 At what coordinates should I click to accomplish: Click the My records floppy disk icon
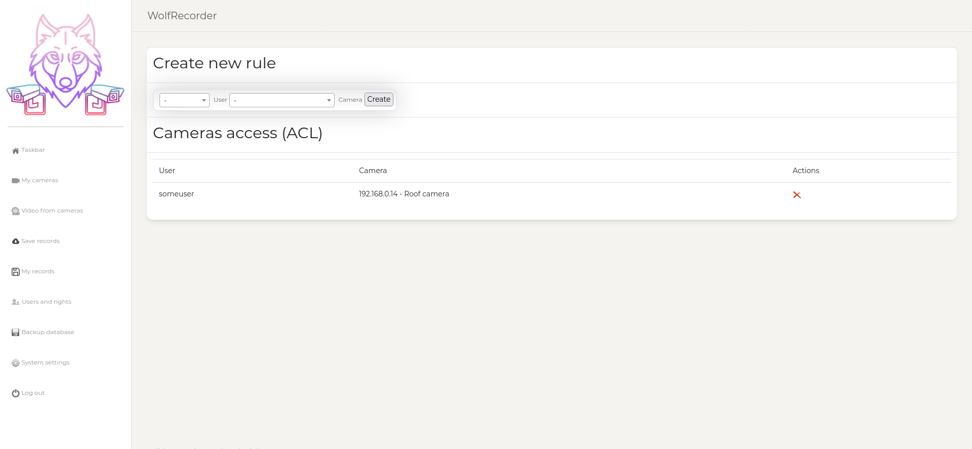[x=16, y=272]
